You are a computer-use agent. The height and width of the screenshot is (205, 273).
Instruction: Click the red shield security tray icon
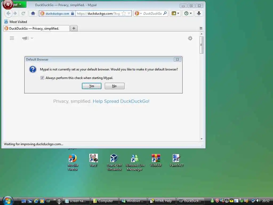tap(217, 201)
